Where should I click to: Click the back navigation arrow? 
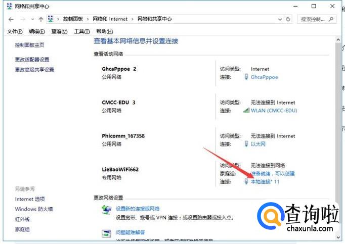pos(11,20)
